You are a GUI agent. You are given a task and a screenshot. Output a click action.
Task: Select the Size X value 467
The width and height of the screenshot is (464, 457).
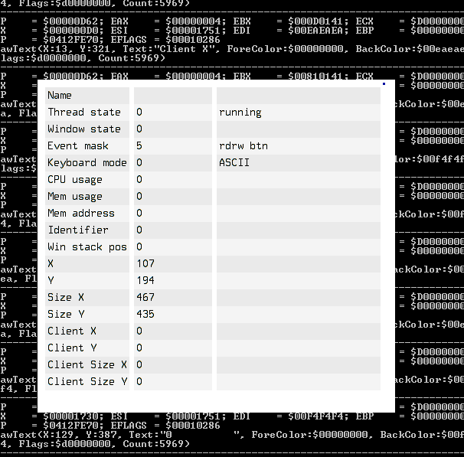(x=145, y=298)
